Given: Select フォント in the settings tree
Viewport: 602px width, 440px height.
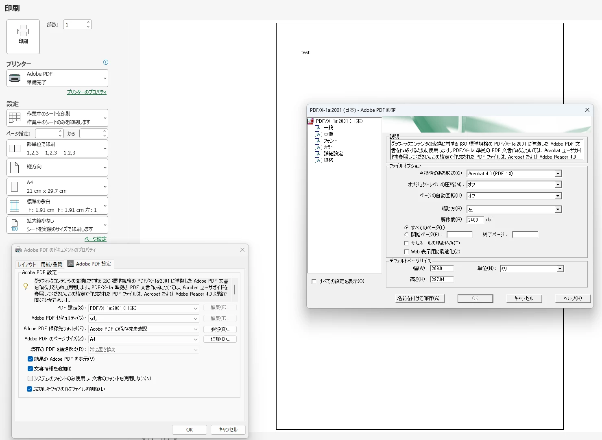Looking at the screenshot, I should point(330,141).
